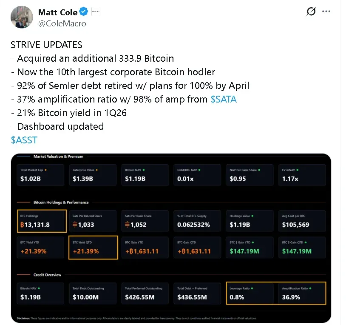Image resolution: width=346 pixels, height=325 pixels.
Task: Click the EV mNAV 1.17x card
Action: pos(302,175)
